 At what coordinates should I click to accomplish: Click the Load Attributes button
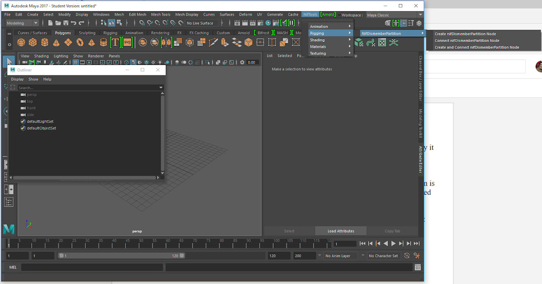tap(341, 231)
